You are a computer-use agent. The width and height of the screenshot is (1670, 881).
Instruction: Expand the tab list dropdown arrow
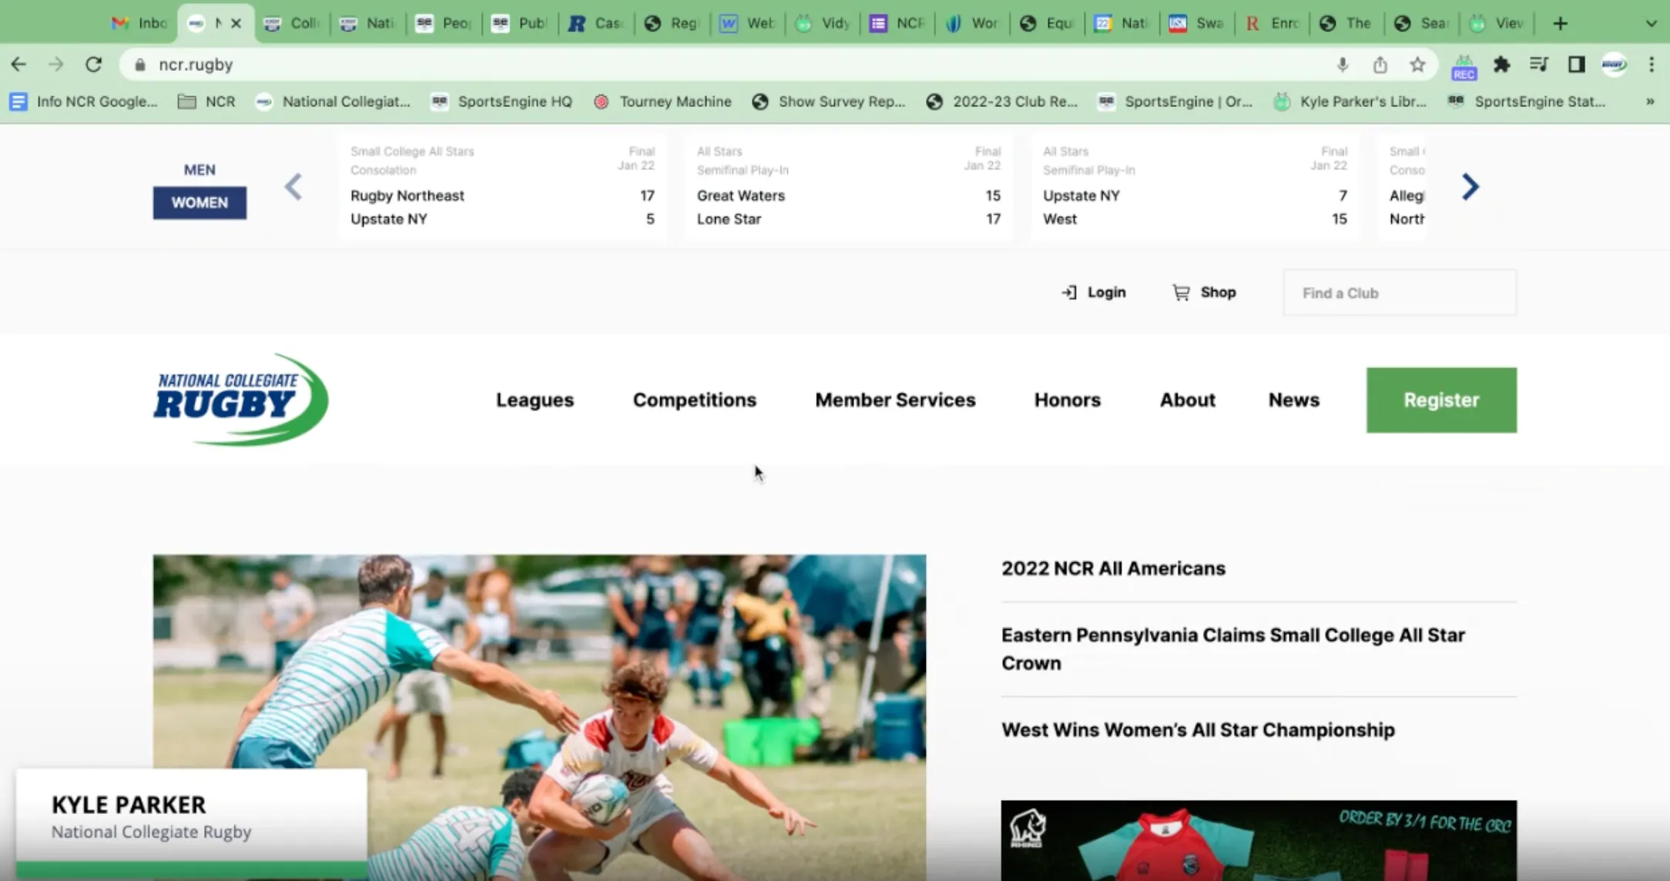pyautogui.click(x=1651, y=23)
